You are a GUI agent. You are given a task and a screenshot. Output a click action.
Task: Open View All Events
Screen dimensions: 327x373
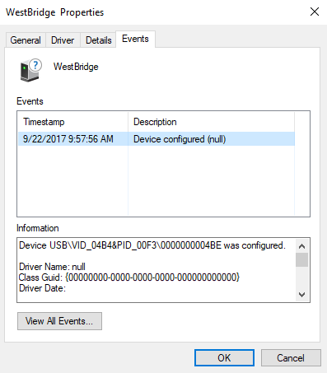(x=59, y=321)
